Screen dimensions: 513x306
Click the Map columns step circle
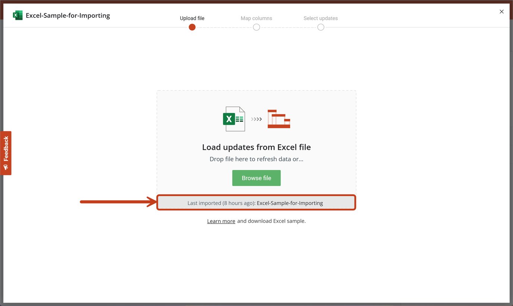coord(256,27)
